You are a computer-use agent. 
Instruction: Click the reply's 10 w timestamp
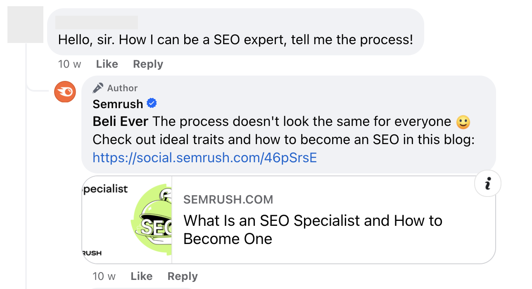coord(104,276)
